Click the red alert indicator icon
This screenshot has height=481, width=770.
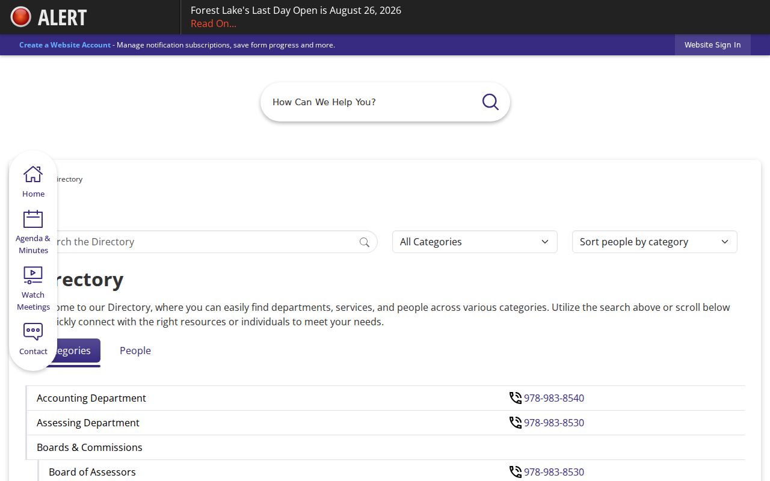click(21, 17)
